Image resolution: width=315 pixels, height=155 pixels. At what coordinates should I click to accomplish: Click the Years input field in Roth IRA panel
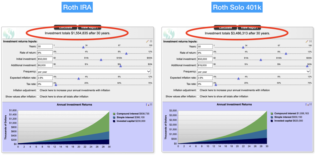pos(45,46)
